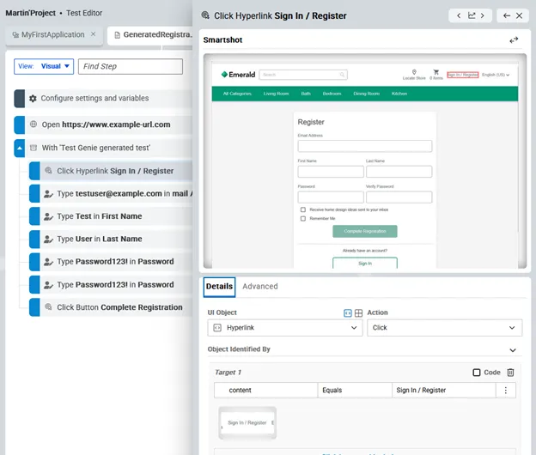Viewport: 536px width, 455px height.
Task: Select the Open https://www.example-url.com step
Action: 103,124
